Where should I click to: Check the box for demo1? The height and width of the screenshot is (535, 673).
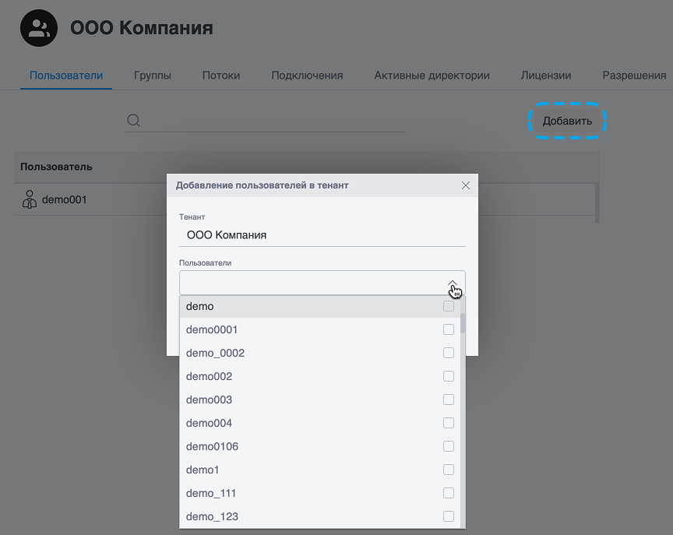449,470
